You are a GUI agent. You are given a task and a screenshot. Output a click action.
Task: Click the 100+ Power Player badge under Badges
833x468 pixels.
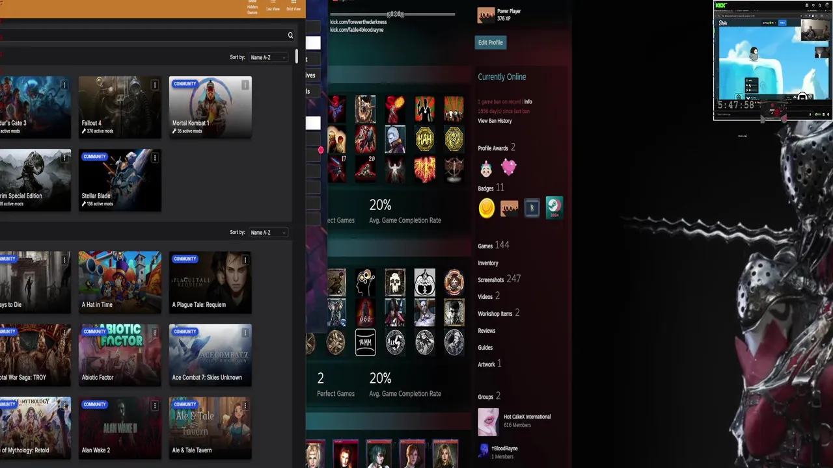pos(509,208)
